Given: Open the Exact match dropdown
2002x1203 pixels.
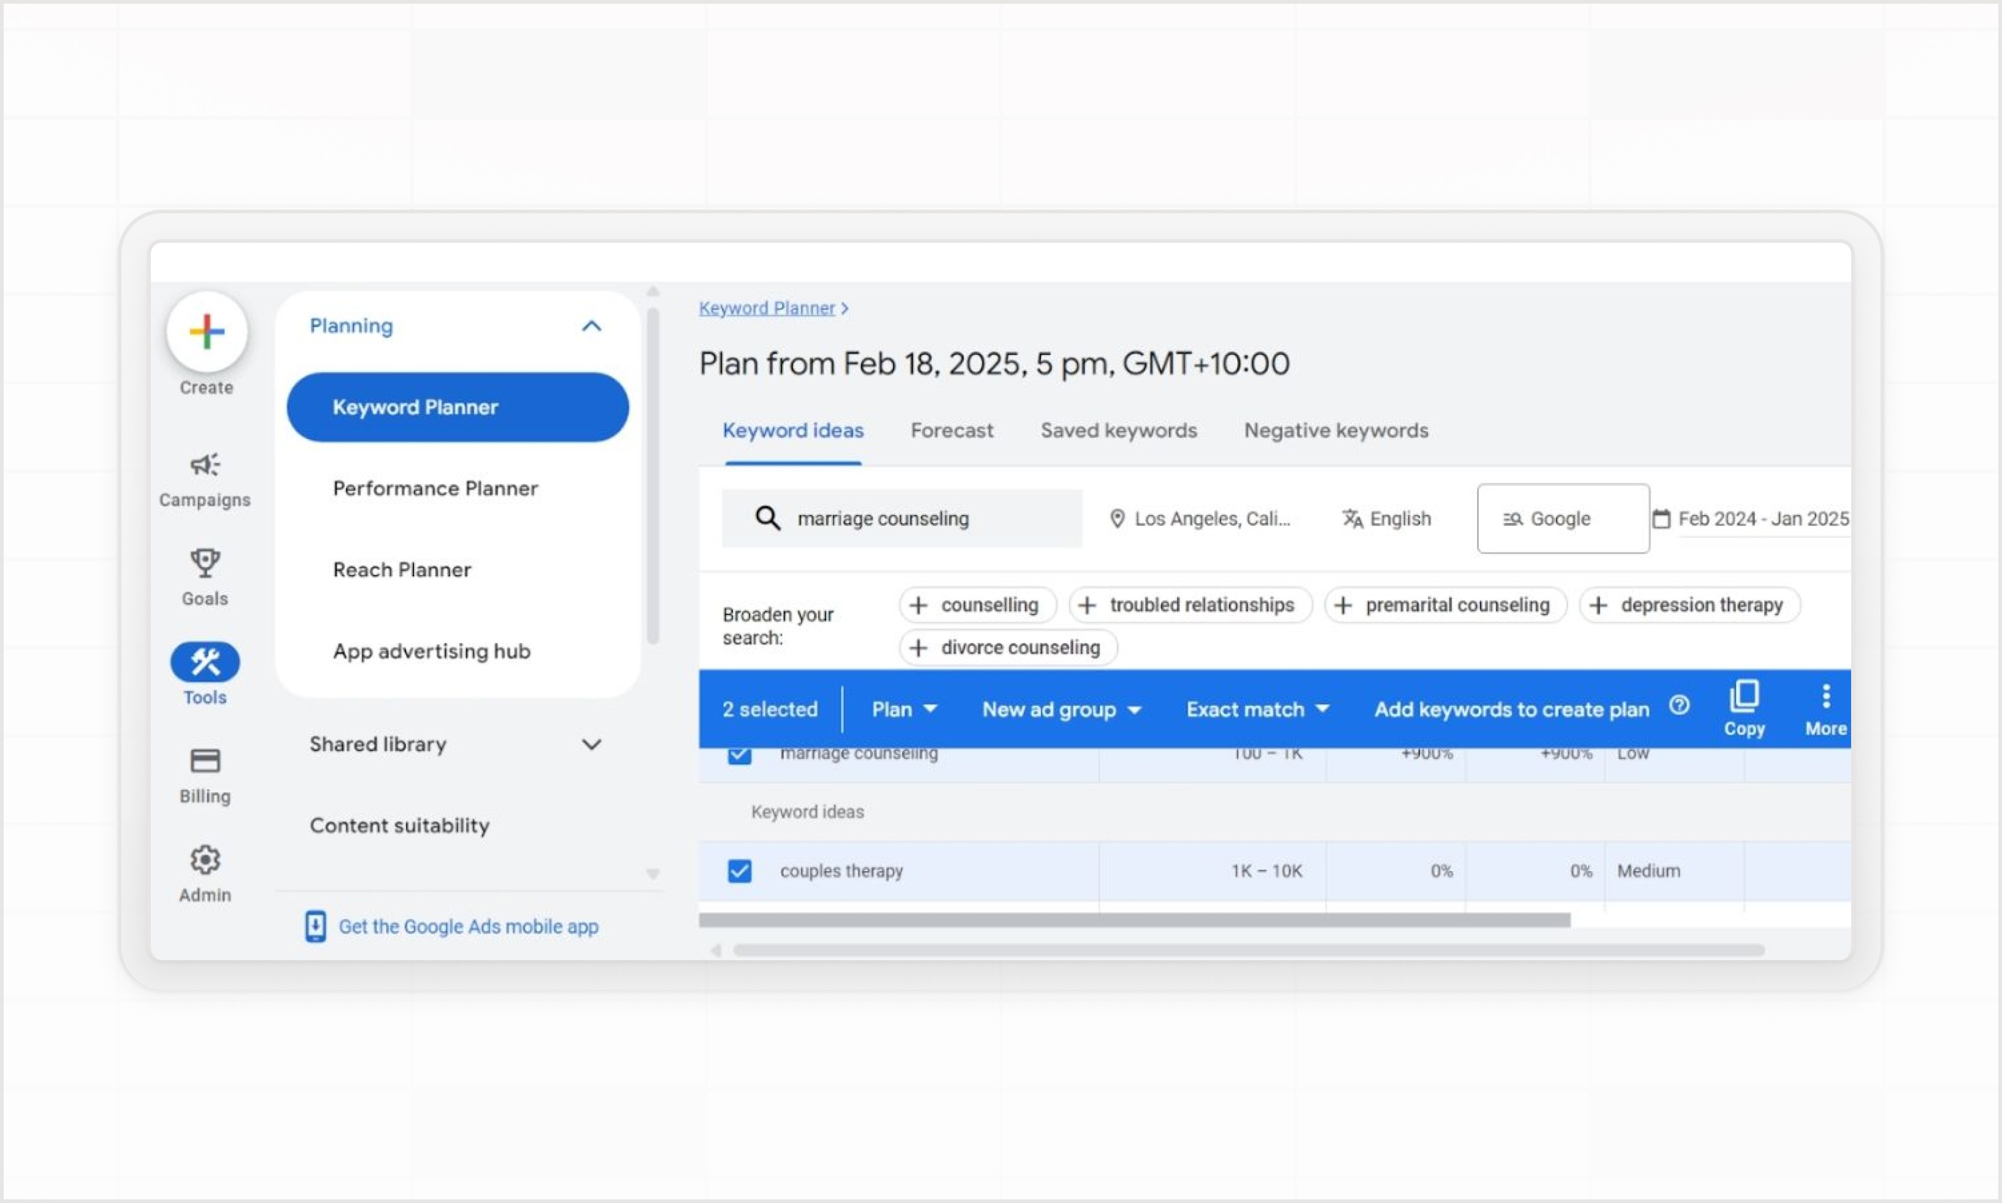Looking at the screenshot, I should pyautogui.click(x=1257, y=709).
